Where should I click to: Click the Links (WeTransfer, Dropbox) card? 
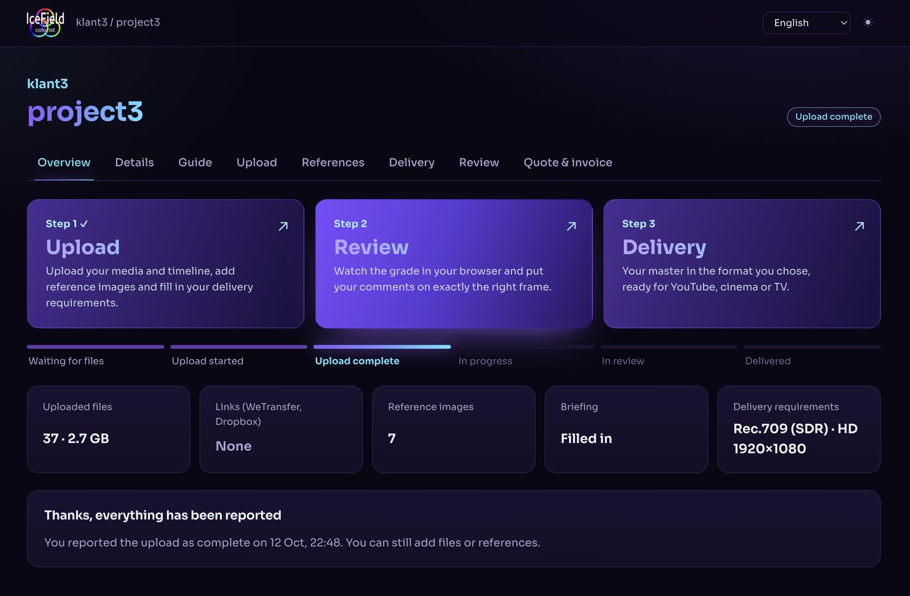click(281, 429)
